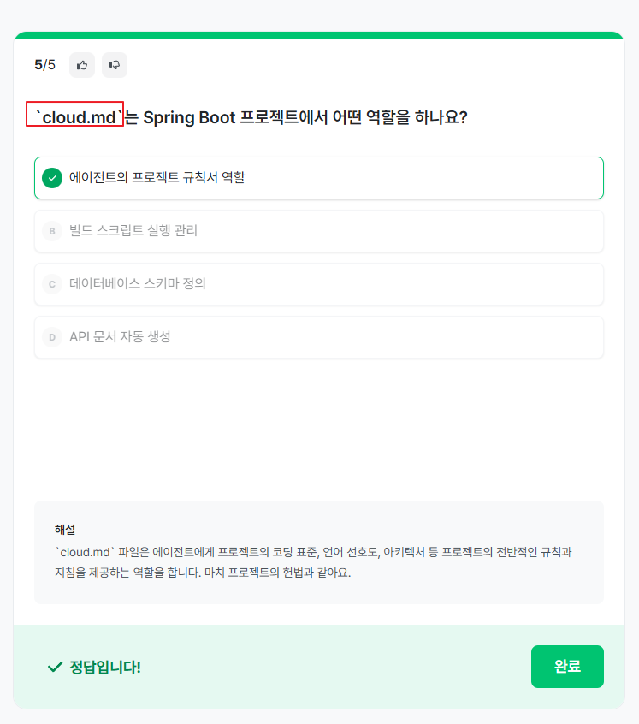
Task: Click the 해설 explanation heading
Action: point(65,529)
